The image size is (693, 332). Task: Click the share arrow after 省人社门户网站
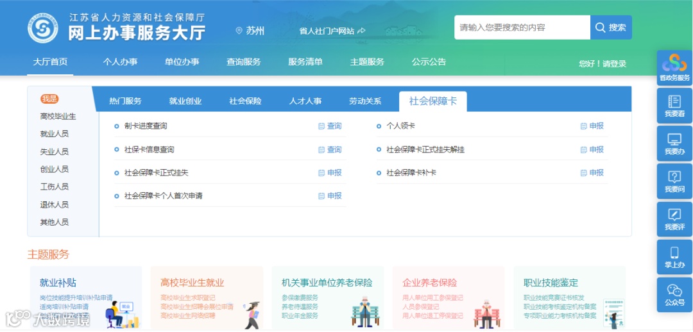361,31
